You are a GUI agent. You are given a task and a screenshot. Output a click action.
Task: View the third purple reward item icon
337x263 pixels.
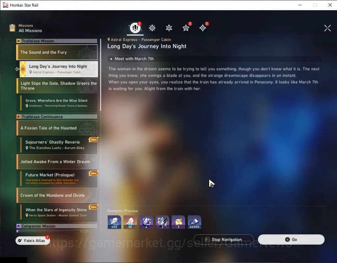(x=146, y=222)
